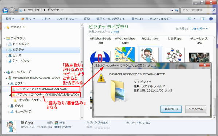Select ミュージック under ホームグループ
Image resolution: width=218 pixels, height=136 pixels.
click(23, 111)
